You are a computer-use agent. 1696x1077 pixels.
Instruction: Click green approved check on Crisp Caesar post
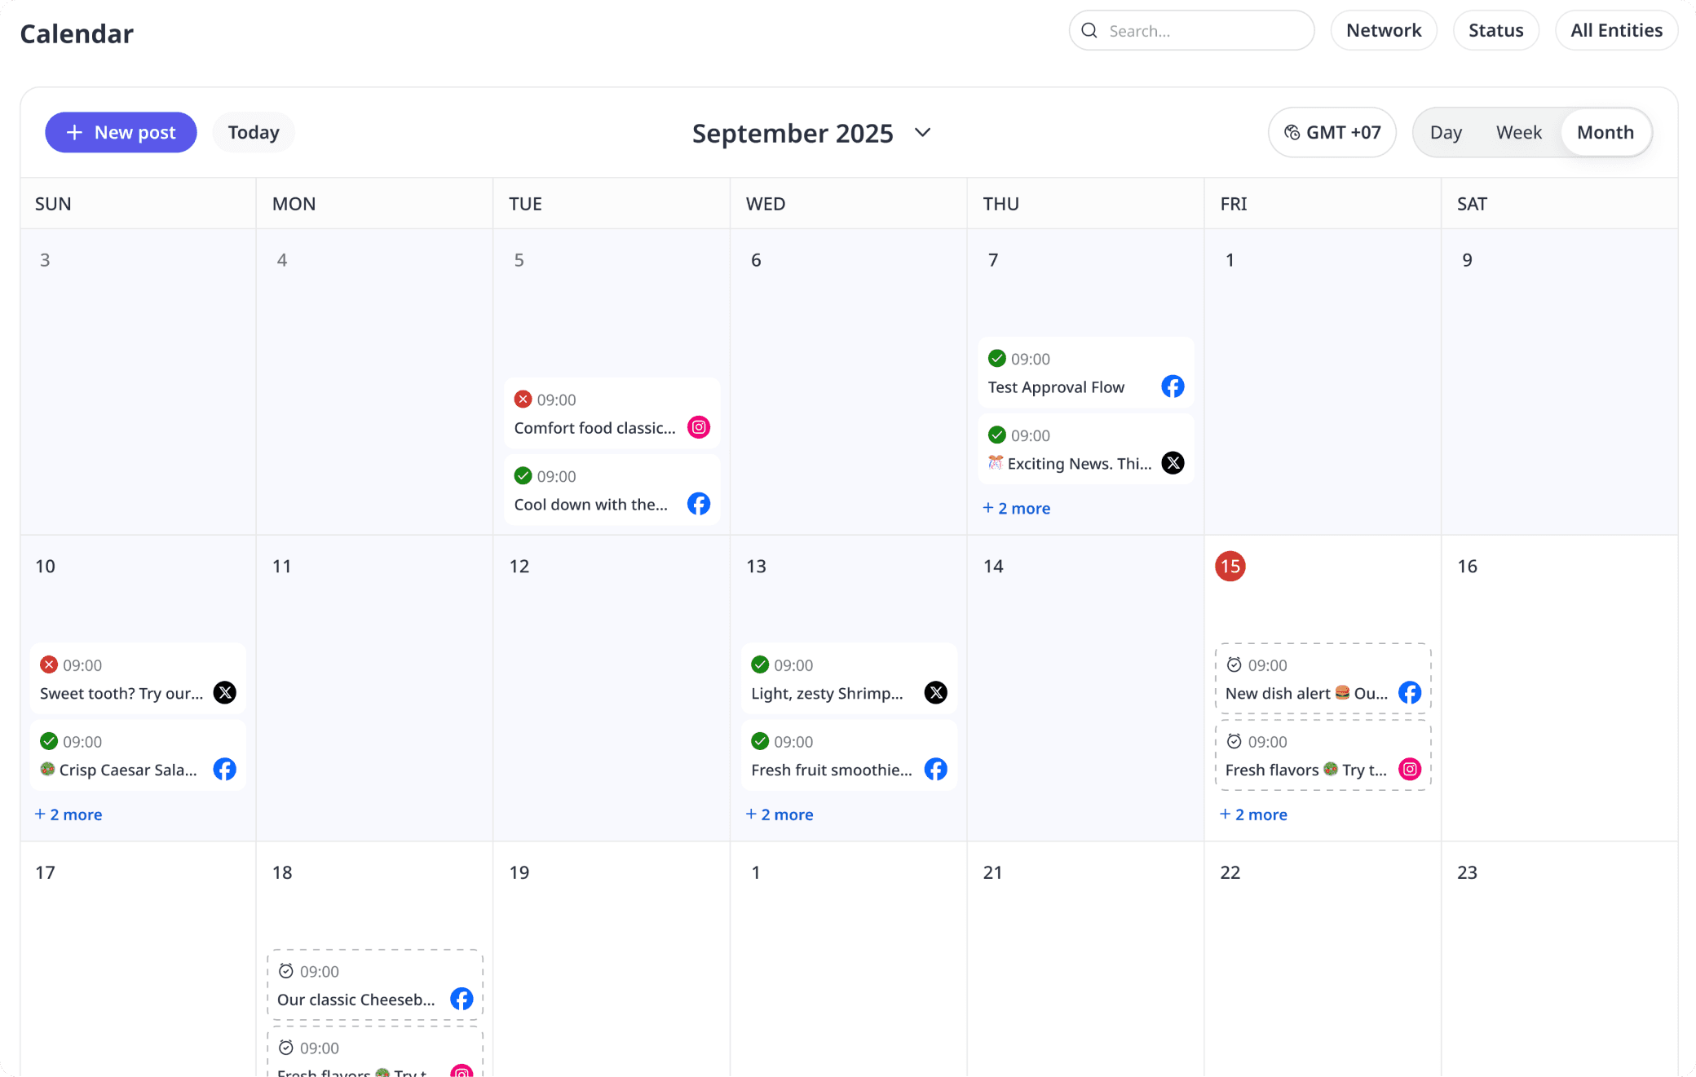click(49, 741)
